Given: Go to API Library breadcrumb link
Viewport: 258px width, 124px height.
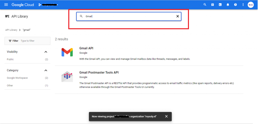Looking at the screenshot, I should point(11,30).
